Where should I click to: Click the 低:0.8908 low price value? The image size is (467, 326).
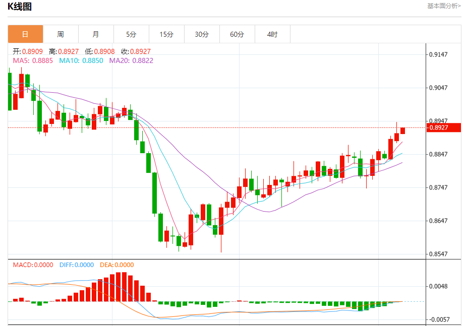(100, 51)
